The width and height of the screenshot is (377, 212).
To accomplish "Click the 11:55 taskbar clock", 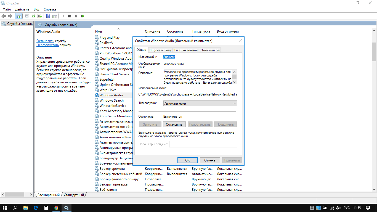I will (357, 208).
